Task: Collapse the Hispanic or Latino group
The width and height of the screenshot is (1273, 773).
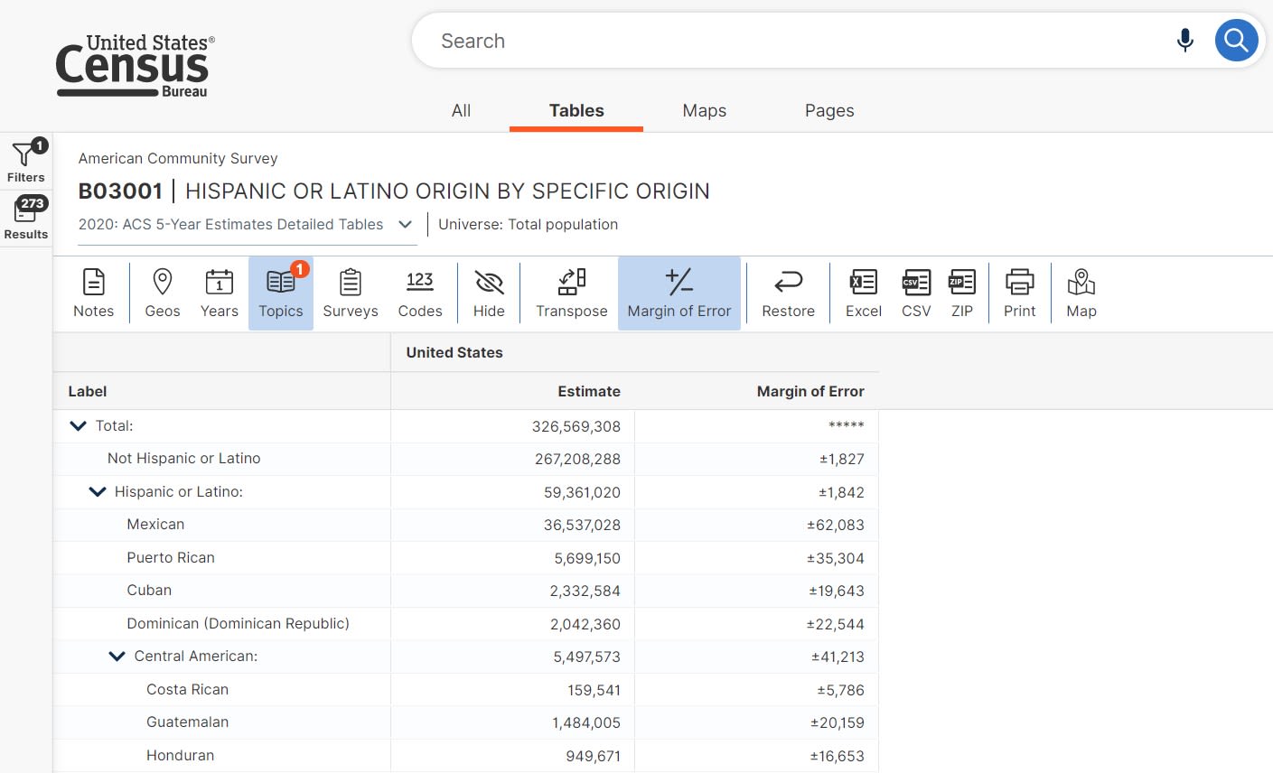Action: tap(98, 491)
